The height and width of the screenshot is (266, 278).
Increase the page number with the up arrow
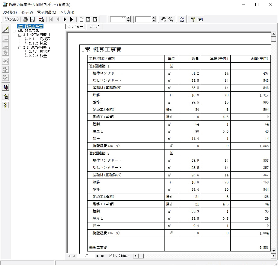coord(154,18)
